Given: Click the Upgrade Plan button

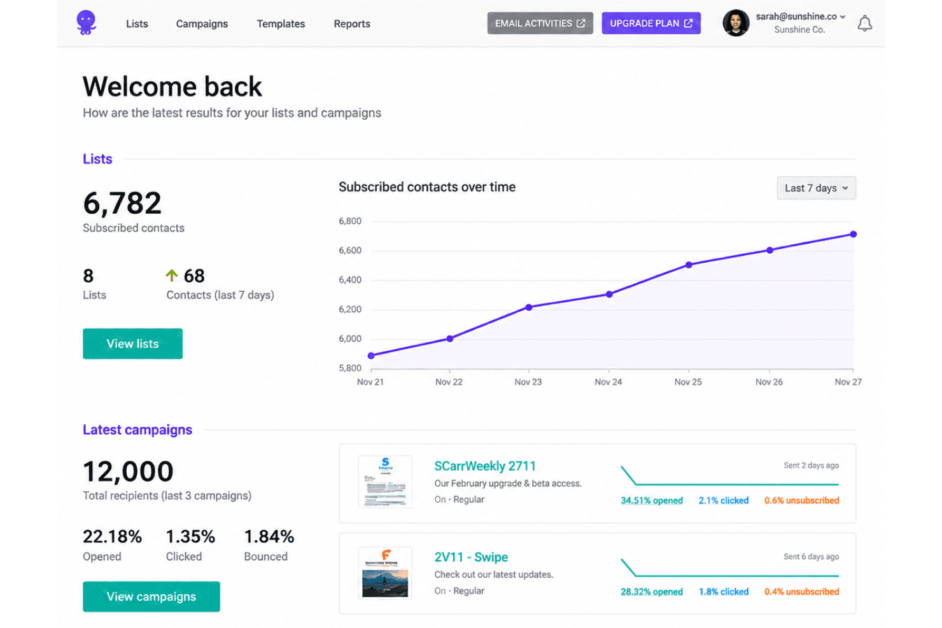Looking at the screenshot, I should click(x=651, y=24).
